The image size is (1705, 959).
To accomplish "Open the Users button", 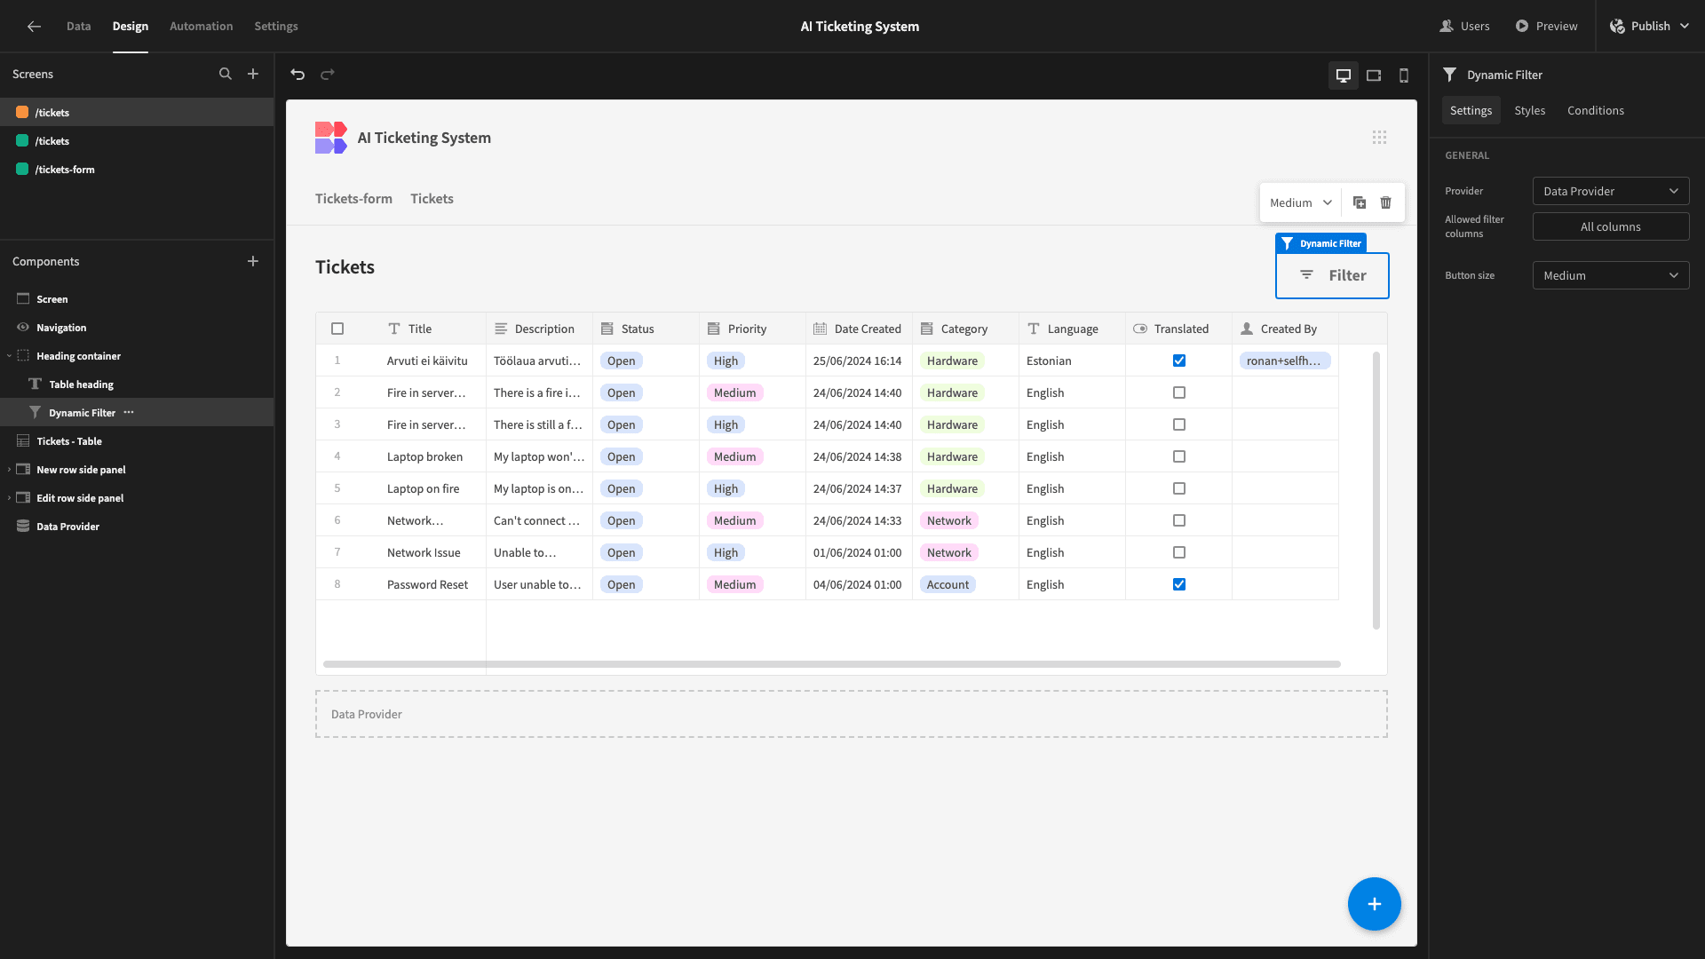I will tap(1464, 27).
